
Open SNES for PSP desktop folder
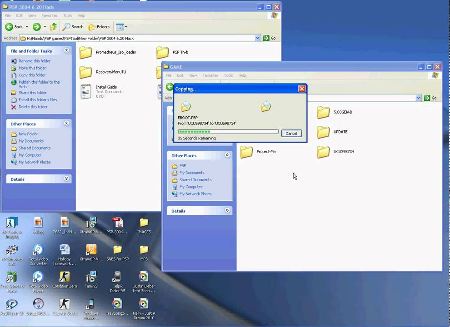117,253
